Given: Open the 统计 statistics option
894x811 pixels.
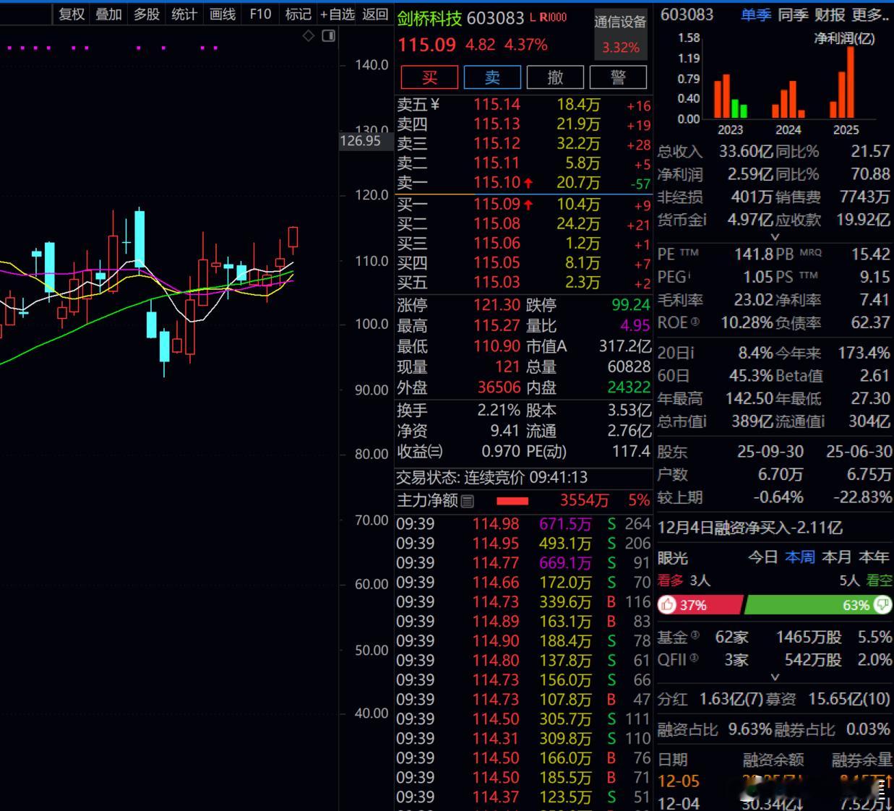Looking at the screenshot, I should [184, 14].
